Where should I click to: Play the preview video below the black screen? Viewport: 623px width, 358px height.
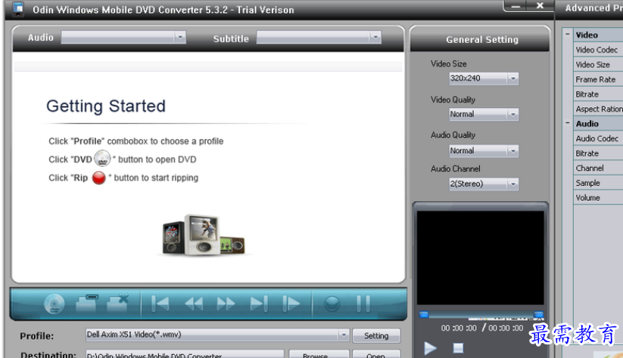coord(430,348)
